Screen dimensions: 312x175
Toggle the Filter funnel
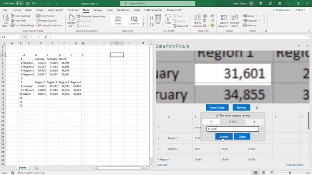pyautogui.click(x=168, y=19)
